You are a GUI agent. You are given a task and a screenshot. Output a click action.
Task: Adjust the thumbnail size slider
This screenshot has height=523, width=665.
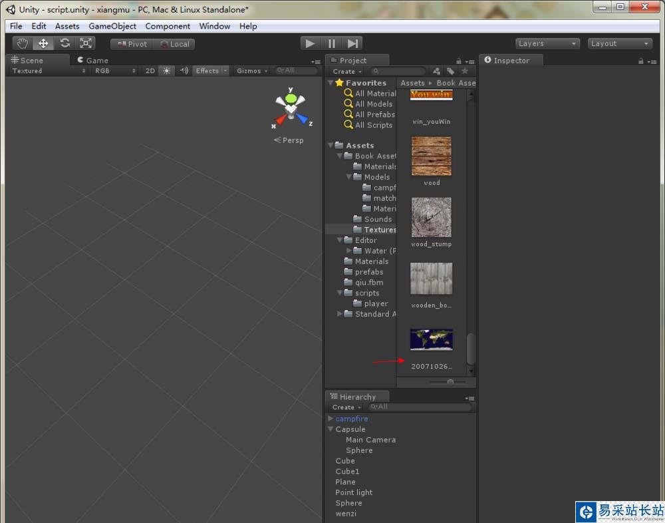point(450,382)
